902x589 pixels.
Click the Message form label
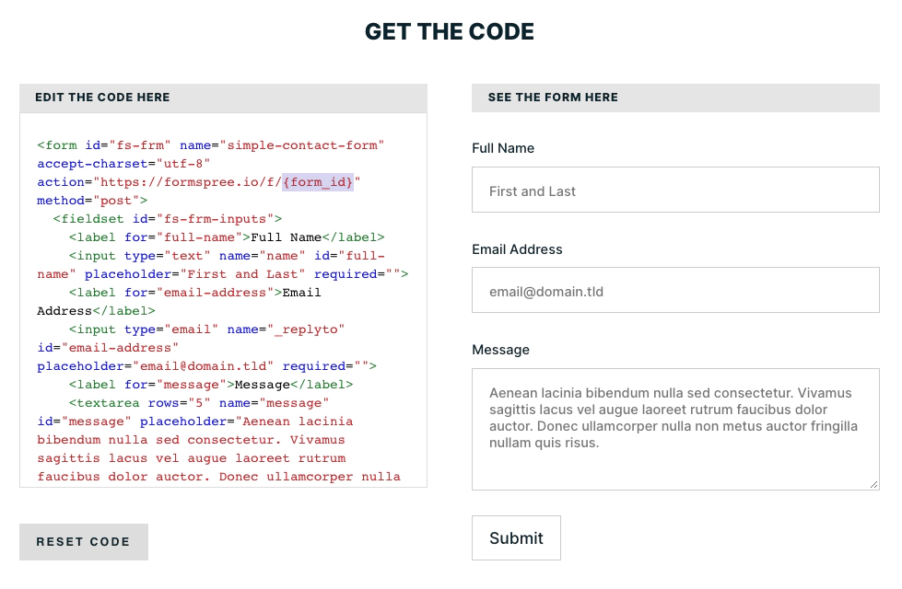(x=500, y=350)
